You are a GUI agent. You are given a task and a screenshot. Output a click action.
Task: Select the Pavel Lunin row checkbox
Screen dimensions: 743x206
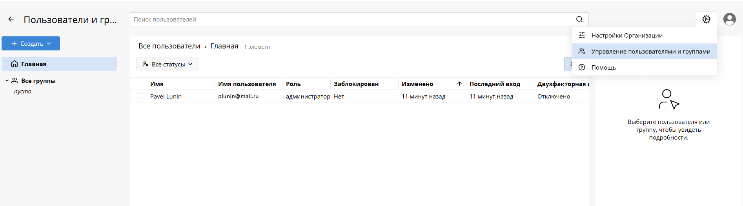[x=140, y=96]
